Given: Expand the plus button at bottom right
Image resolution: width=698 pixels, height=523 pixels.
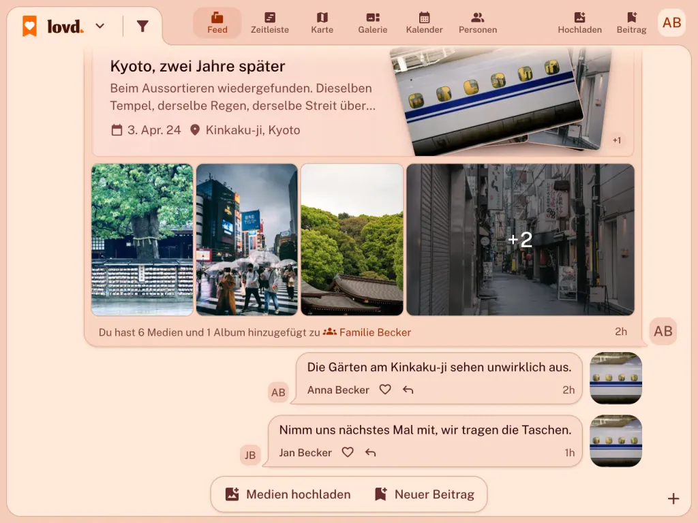Looking at the screenshot, I should click(673, 498).
